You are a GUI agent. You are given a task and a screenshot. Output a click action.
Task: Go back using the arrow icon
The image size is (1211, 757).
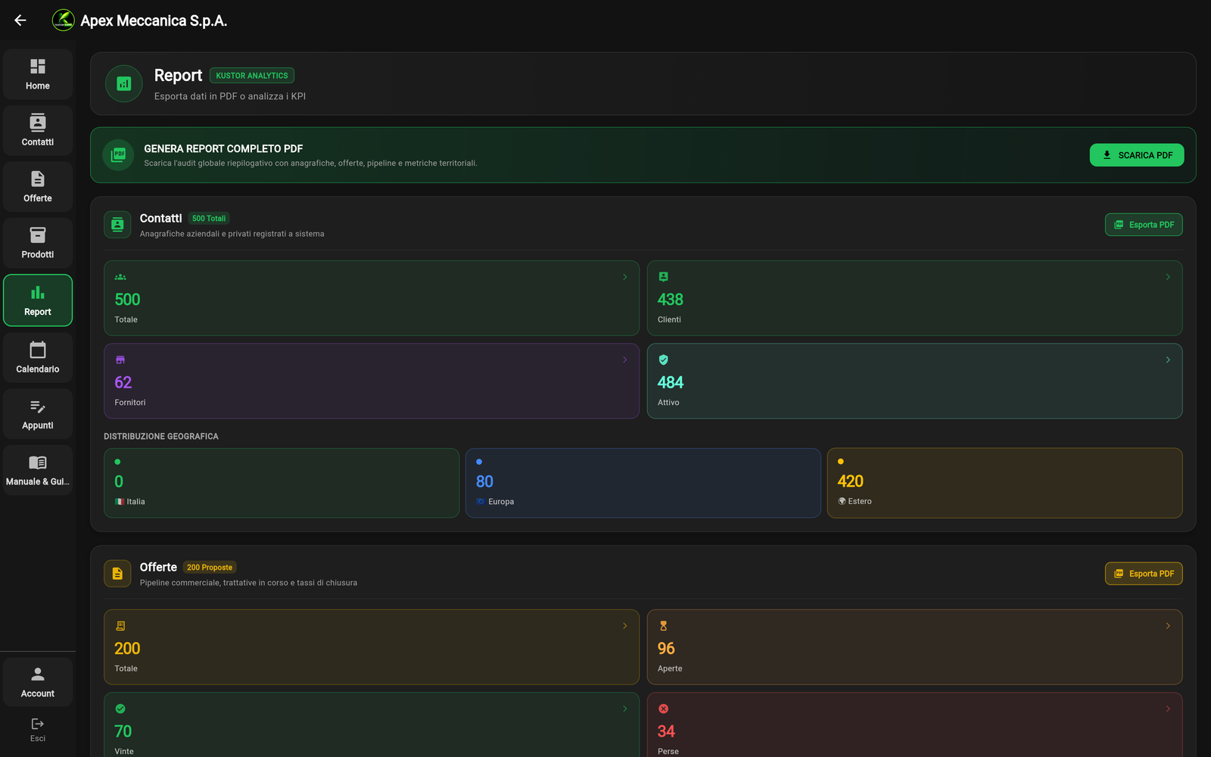[20, 20]
